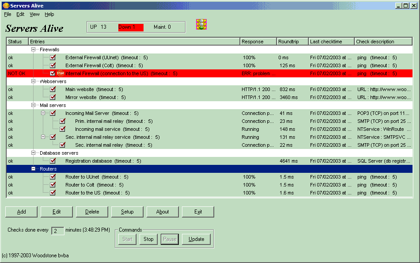Click the Stop command button

click(148, 239)
